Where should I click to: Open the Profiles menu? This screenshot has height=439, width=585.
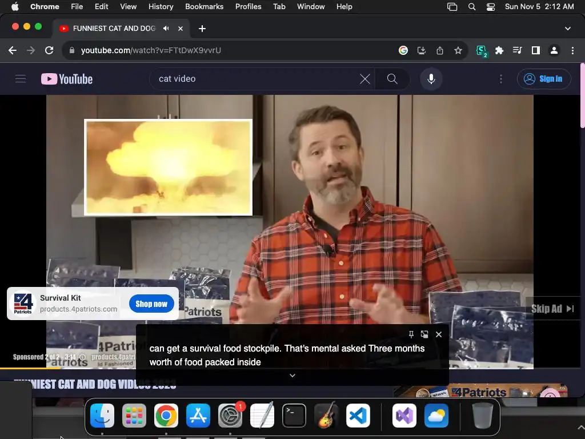(248, 6)
